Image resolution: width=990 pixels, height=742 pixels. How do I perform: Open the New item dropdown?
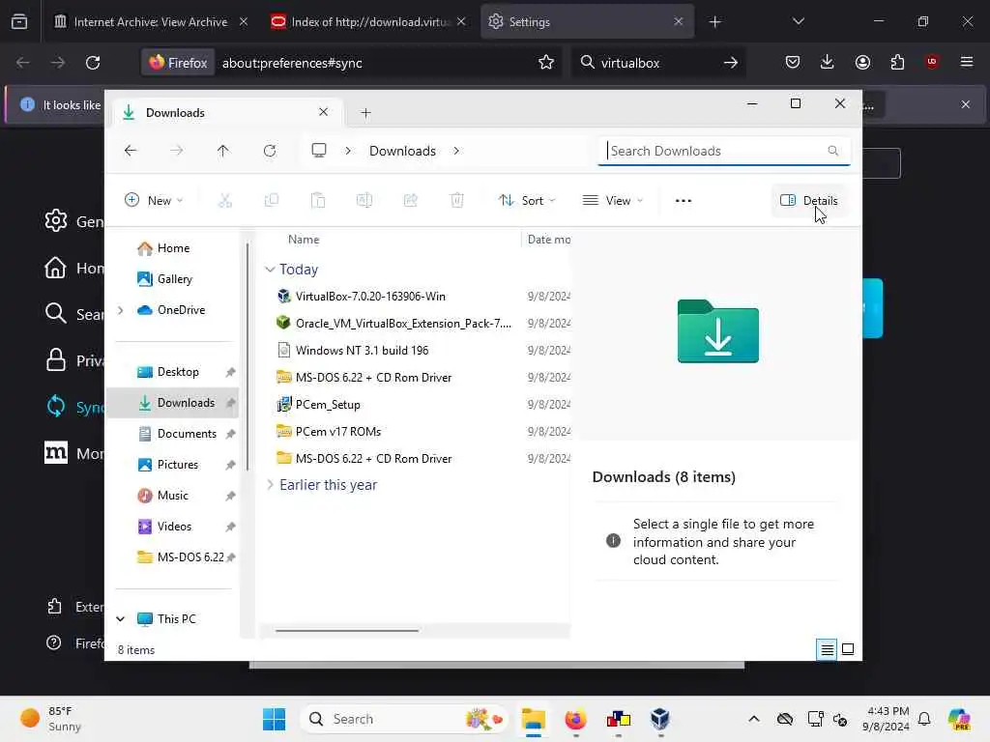pyautogui.click(x=154, y=201)
